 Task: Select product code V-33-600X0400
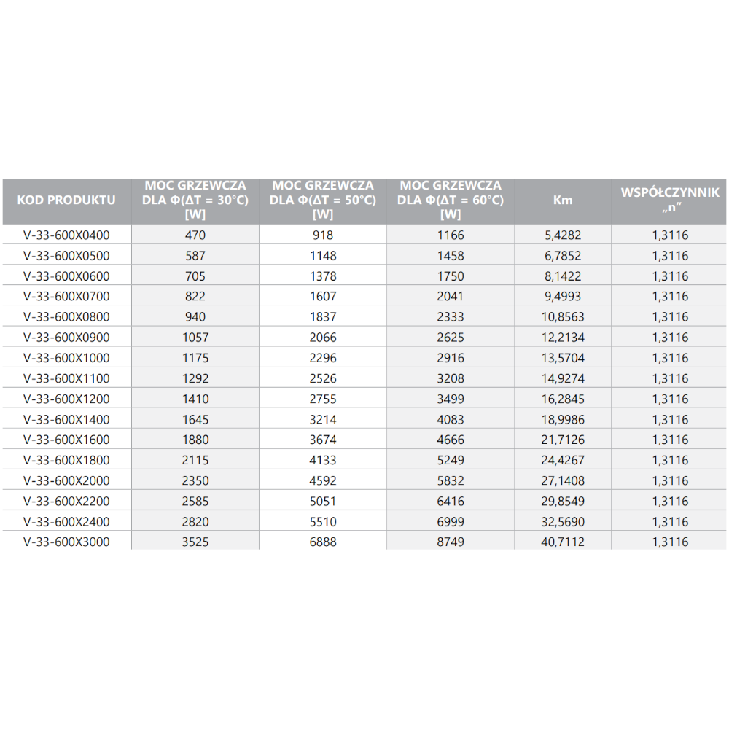pos(66,235)
